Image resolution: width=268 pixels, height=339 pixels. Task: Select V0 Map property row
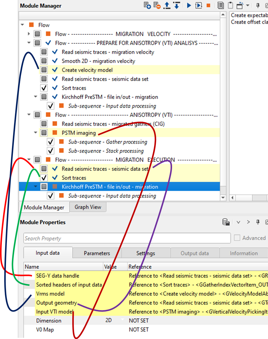[146, 329]
